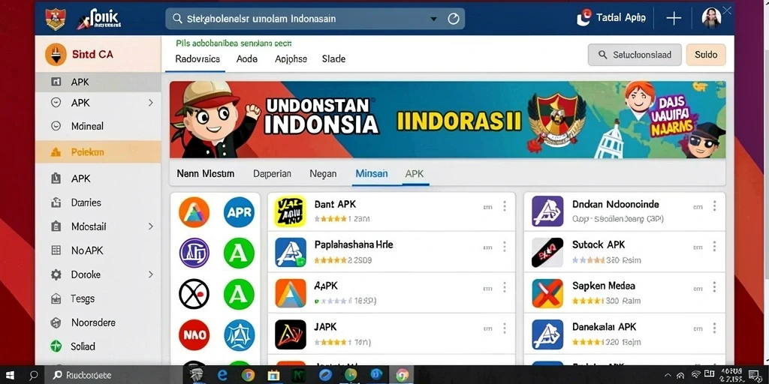769x384 pixels.
Task: Switch to the Apjohse tab
Action: 291,58
